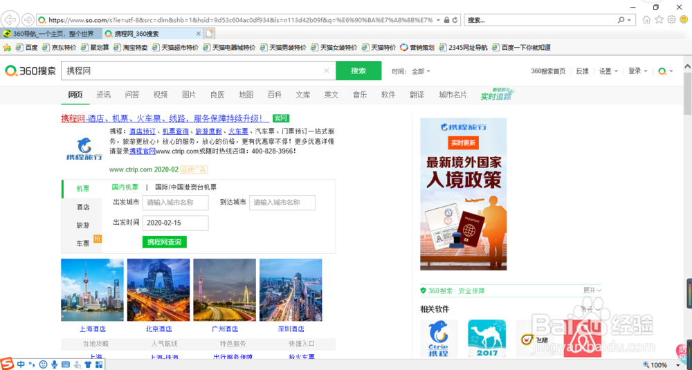Open address bar URL history dropdown

click(x=438, y=20)
